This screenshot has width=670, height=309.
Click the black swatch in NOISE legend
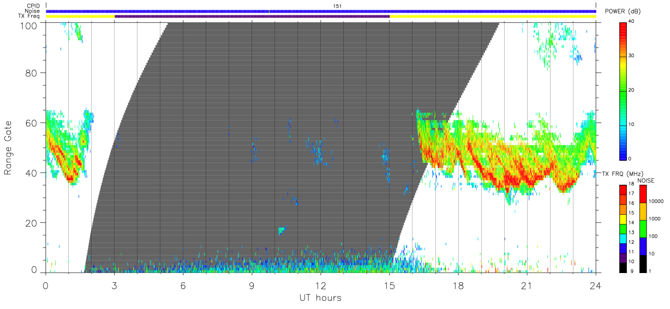[643, 263]
